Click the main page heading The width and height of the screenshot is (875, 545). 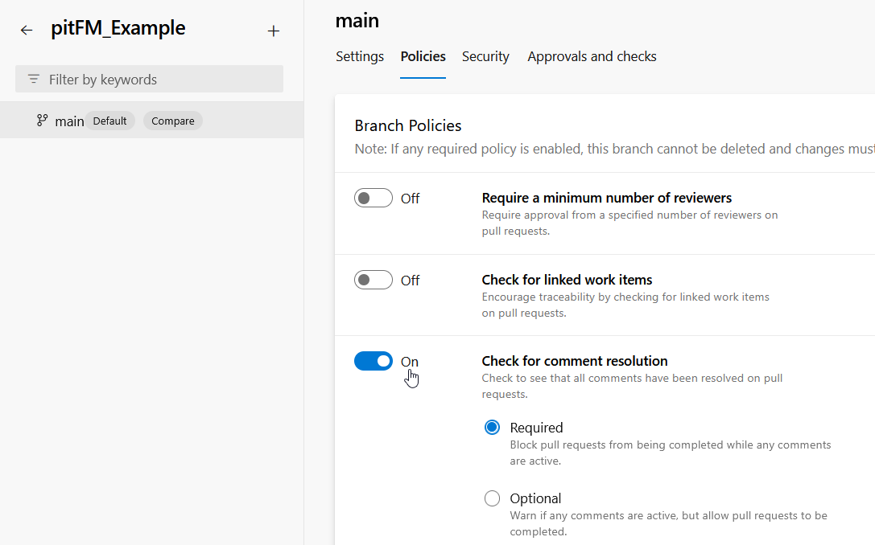click(x=357, y=21)
